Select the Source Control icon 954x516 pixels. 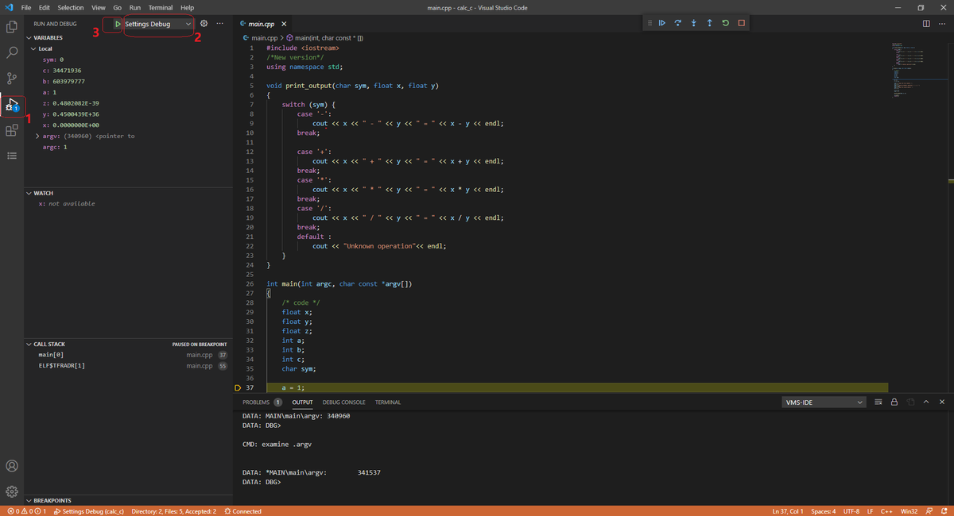tap(12, 79)
